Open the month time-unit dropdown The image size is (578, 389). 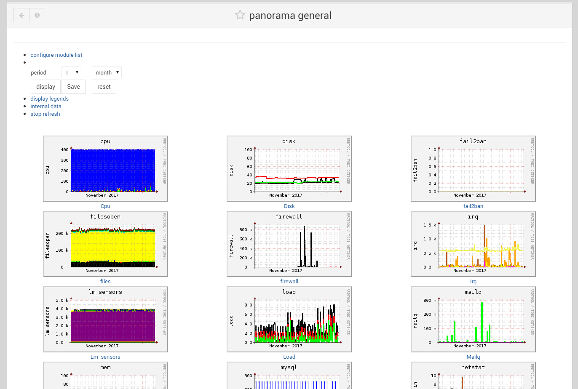coord(106,72)
